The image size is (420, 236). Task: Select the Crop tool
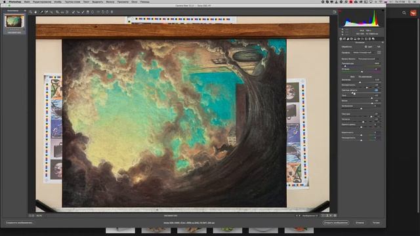tap(57, 12)
